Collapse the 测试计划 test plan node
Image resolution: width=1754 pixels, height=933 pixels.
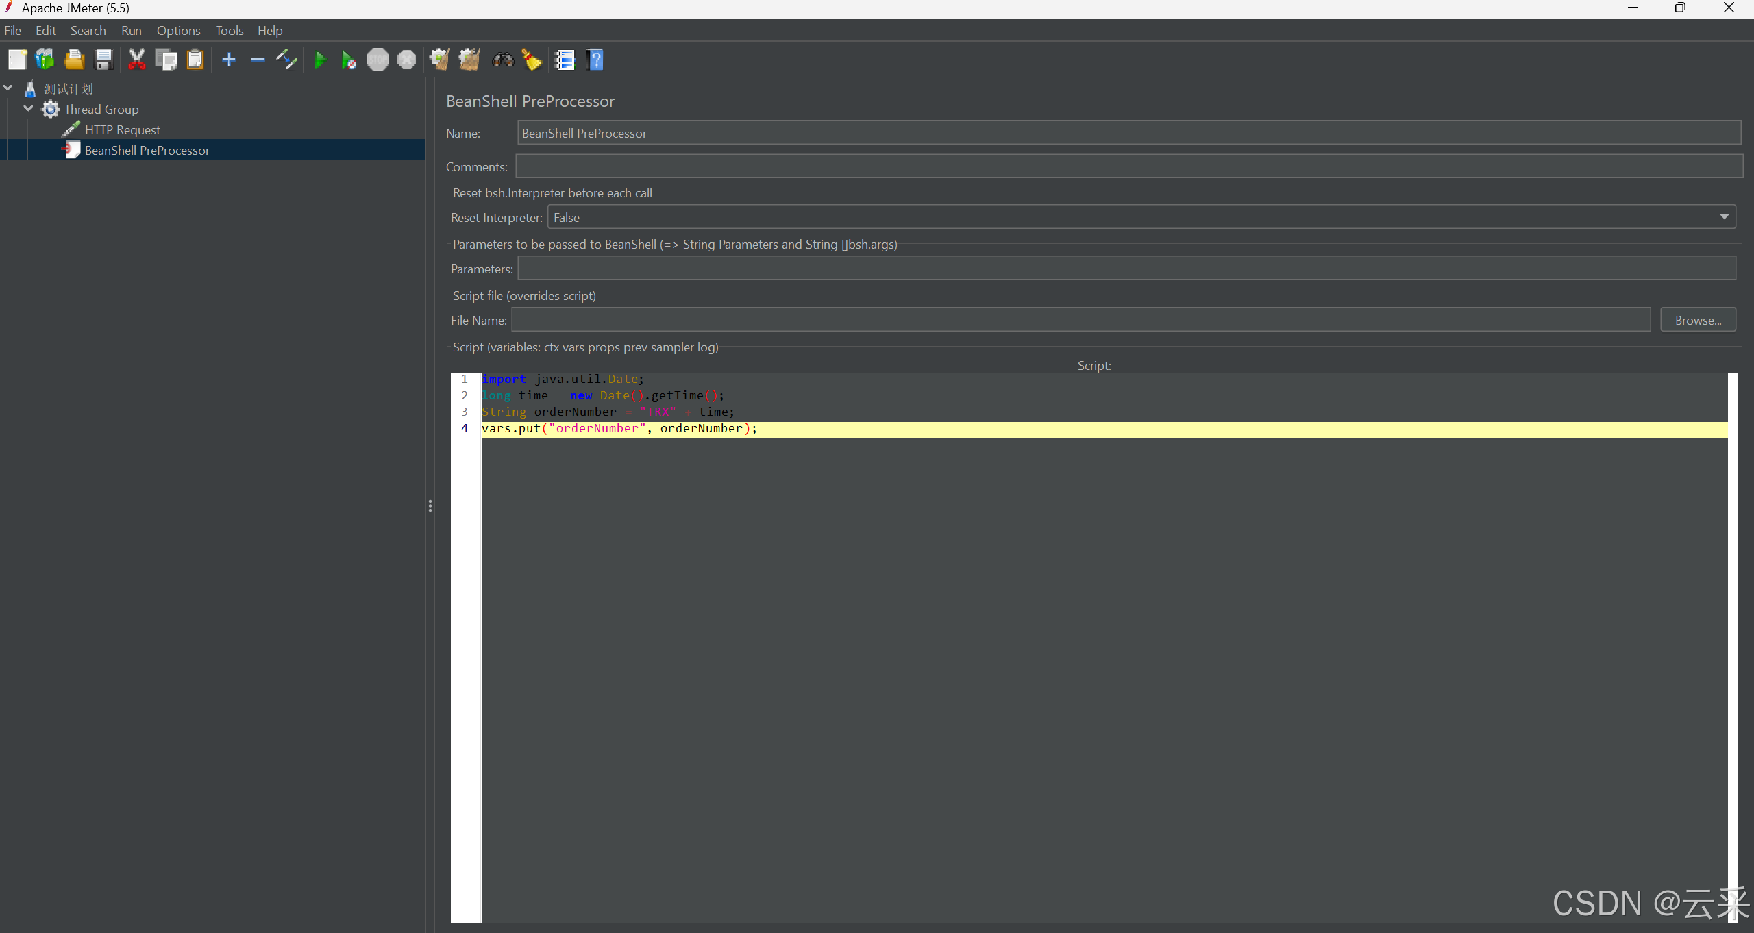point(8,88)
